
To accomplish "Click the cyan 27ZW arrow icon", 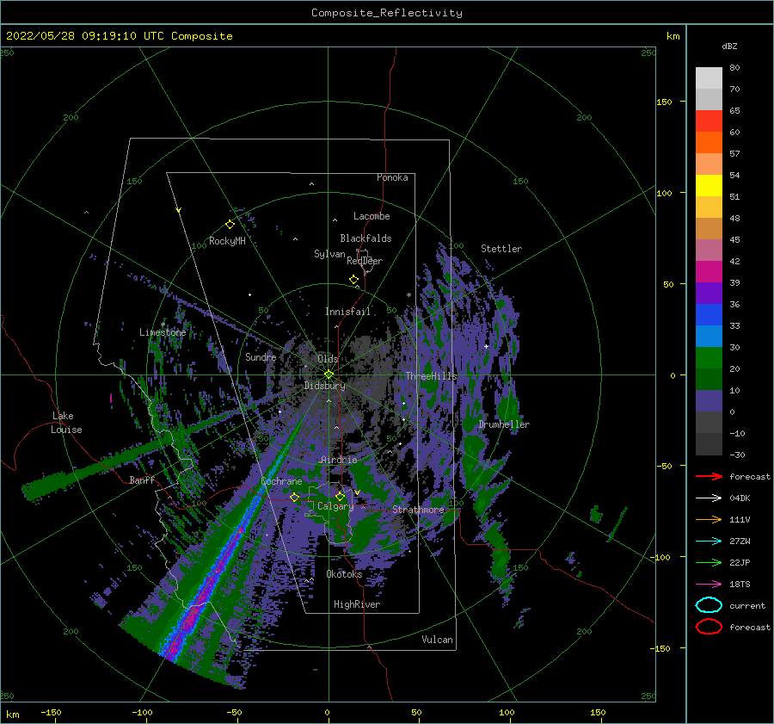I will pyautogui.click(x=709, y=541).
